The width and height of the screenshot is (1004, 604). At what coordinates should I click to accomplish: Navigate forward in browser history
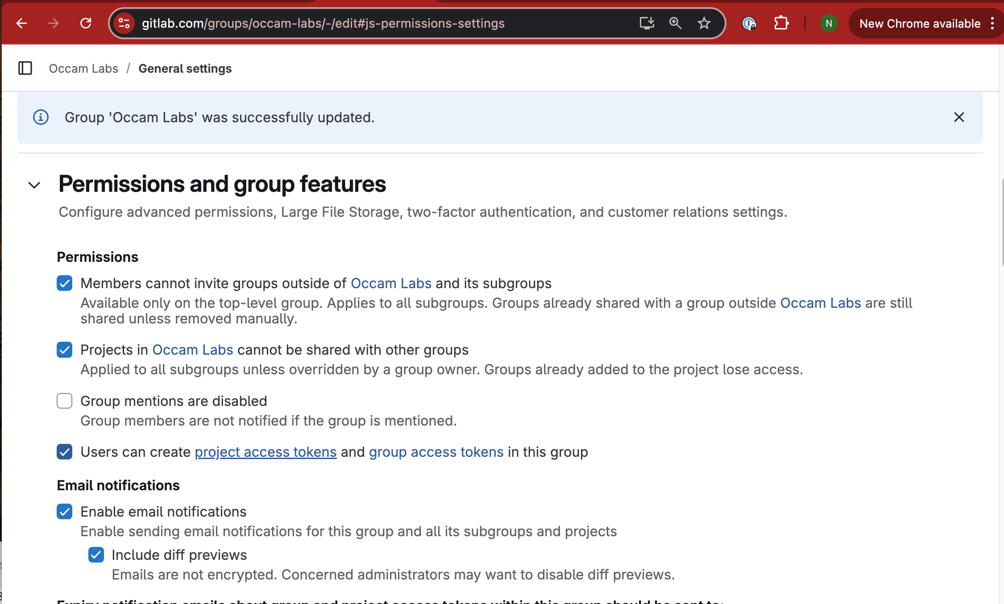click(53, 23)
